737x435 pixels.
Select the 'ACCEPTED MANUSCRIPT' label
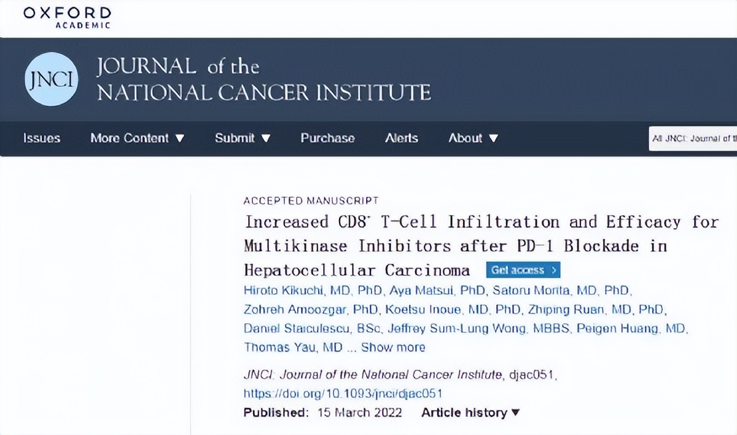coord(311,200)
